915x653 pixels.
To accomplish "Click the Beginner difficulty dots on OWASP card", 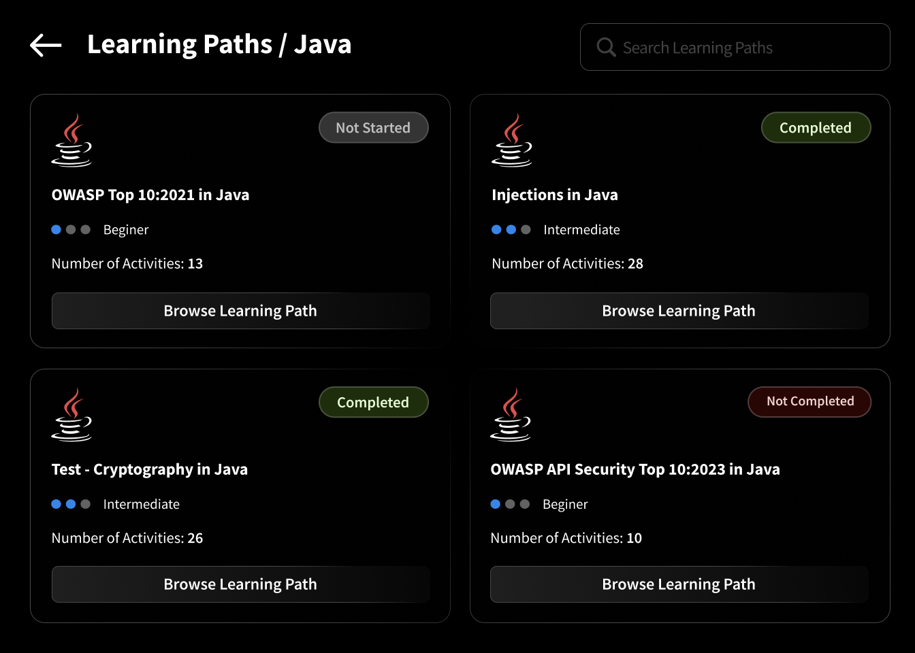I will tap(70, 229).
